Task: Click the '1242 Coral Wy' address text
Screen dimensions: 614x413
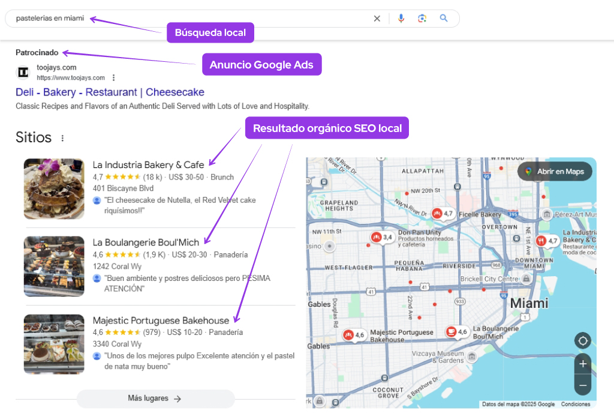Action: coord(117,267)
